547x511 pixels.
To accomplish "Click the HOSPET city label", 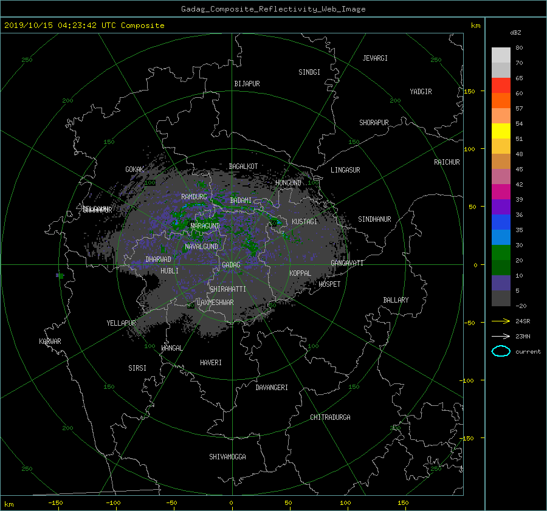I will 329,284.
